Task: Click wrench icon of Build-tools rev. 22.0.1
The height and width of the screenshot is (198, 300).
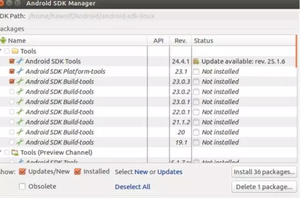Action: [x=20, y=112]
